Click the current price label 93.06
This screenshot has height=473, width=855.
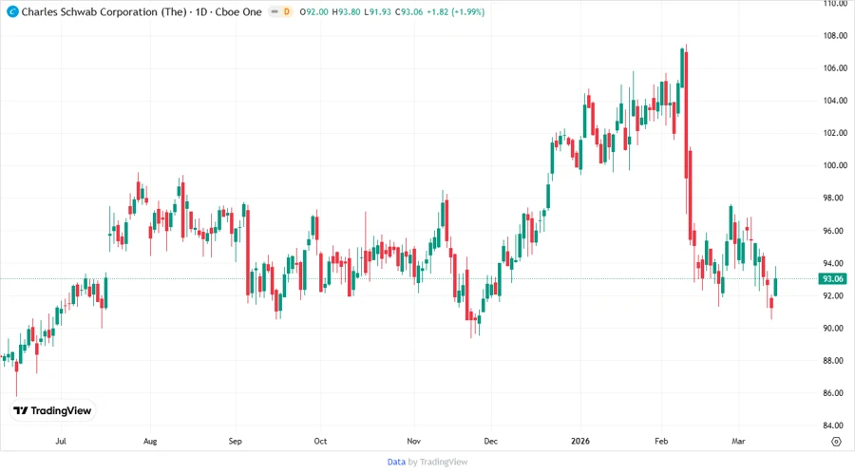832,279
